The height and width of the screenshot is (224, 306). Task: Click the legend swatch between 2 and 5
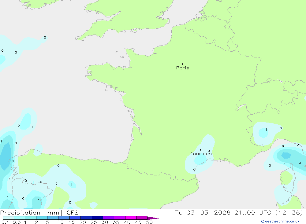point(42,218)
